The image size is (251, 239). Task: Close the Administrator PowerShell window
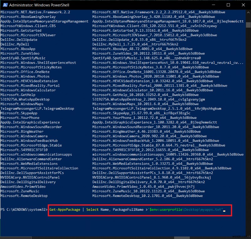[243, 5]
